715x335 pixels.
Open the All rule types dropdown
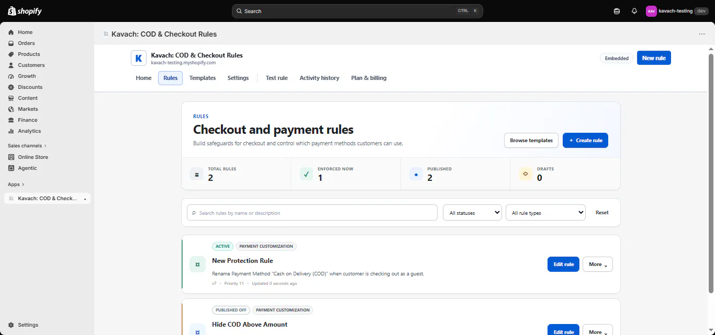[x=545, y=213]
